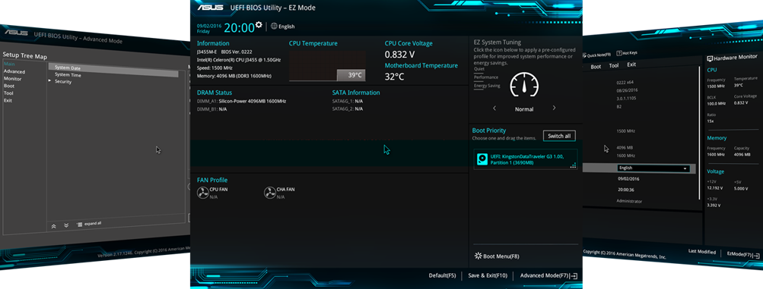Select Boot in Setup Tree Map

point(9,86)
